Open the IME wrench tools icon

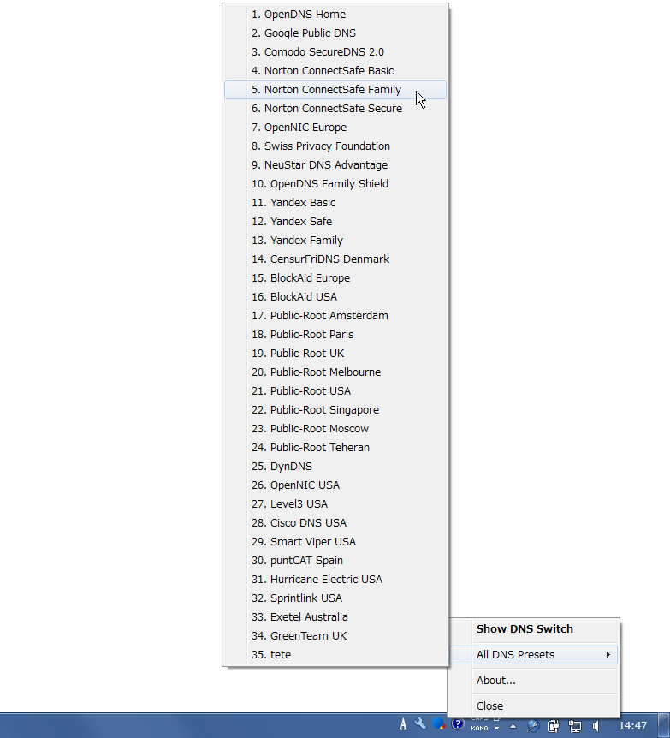click(x=420, y=724)
